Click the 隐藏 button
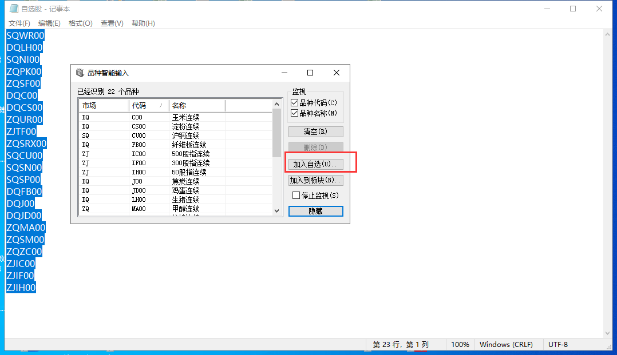 point(315,211)
